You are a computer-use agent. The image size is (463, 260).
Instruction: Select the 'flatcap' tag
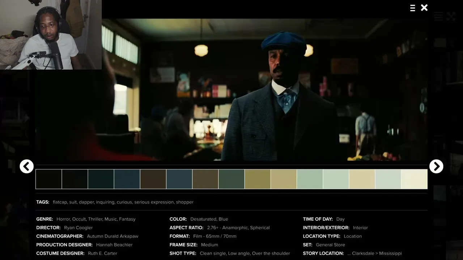[x=60, y=202]
